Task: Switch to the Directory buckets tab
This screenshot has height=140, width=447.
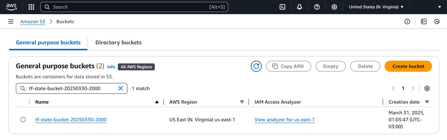Action: coord(118,43)
